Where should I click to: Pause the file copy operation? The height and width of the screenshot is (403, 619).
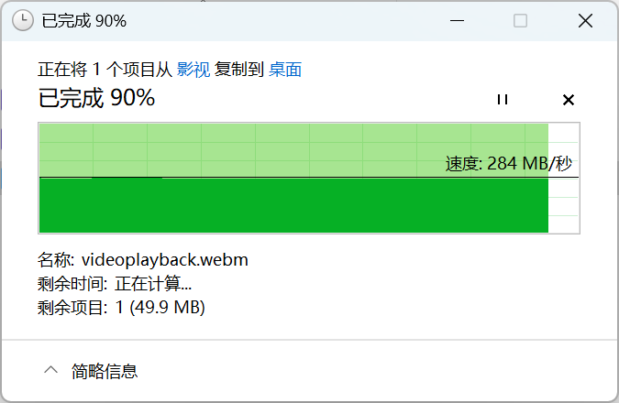pos(503,99)
